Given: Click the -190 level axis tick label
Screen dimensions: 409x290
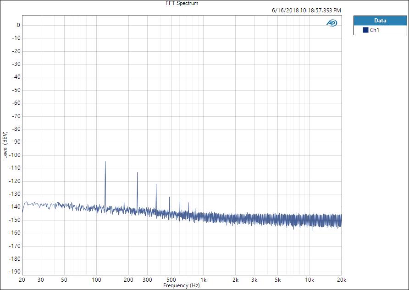Looking at the screenshot, I should coord(14,272).
